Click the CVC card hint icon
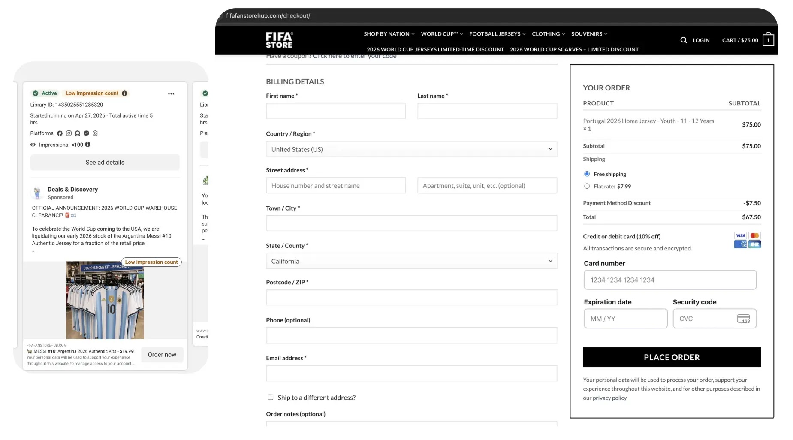The height and width of the screenshot is (440, 793). pos(743,319)
